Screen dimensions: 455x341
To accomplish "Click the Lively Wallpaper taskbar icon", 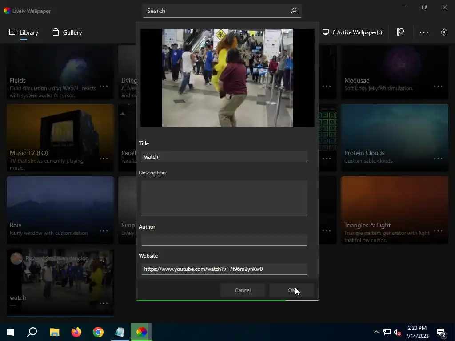I will pos(141,332).
